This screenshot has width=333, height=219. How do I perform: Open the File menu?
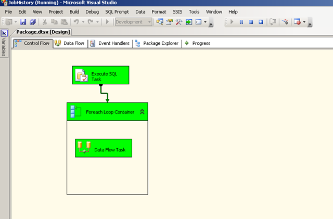tap(8, 12)
